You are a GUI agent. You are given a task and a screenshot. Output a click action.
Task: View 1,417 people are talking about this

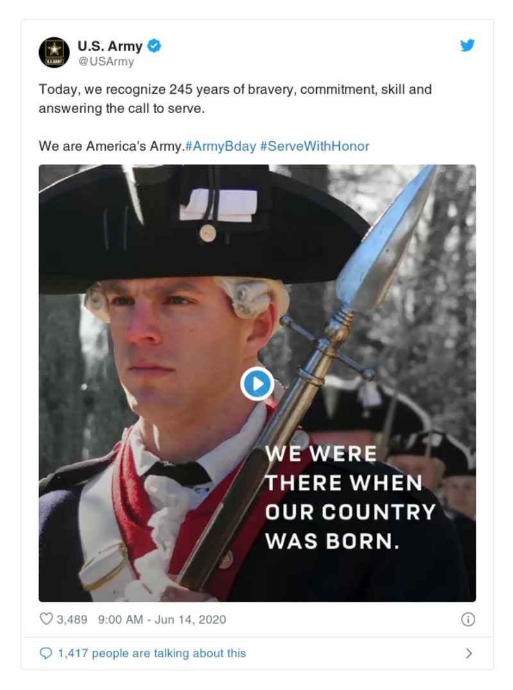click(152, 653)
